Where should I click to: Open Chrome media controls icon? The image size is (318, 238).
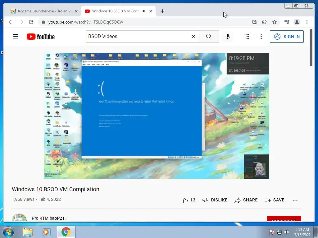[287, 22]
